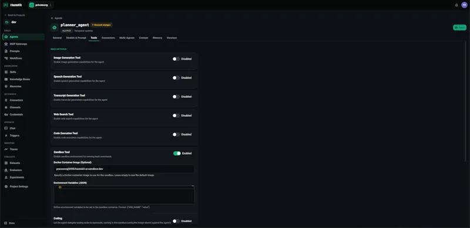Click the Experiments flask icon
This screenshot has height=228, width=470.
point(6,178)
